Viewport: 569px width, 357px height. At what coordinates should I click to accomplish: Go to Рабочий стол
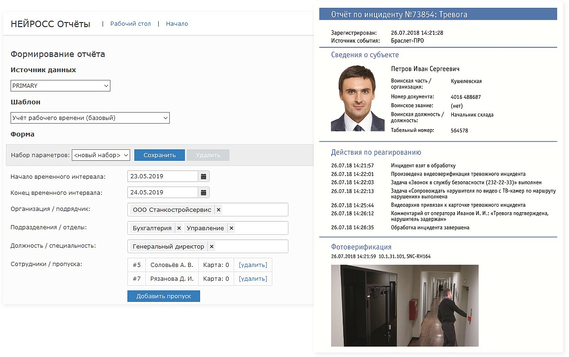pyautogui.click(x=130, y=23)
